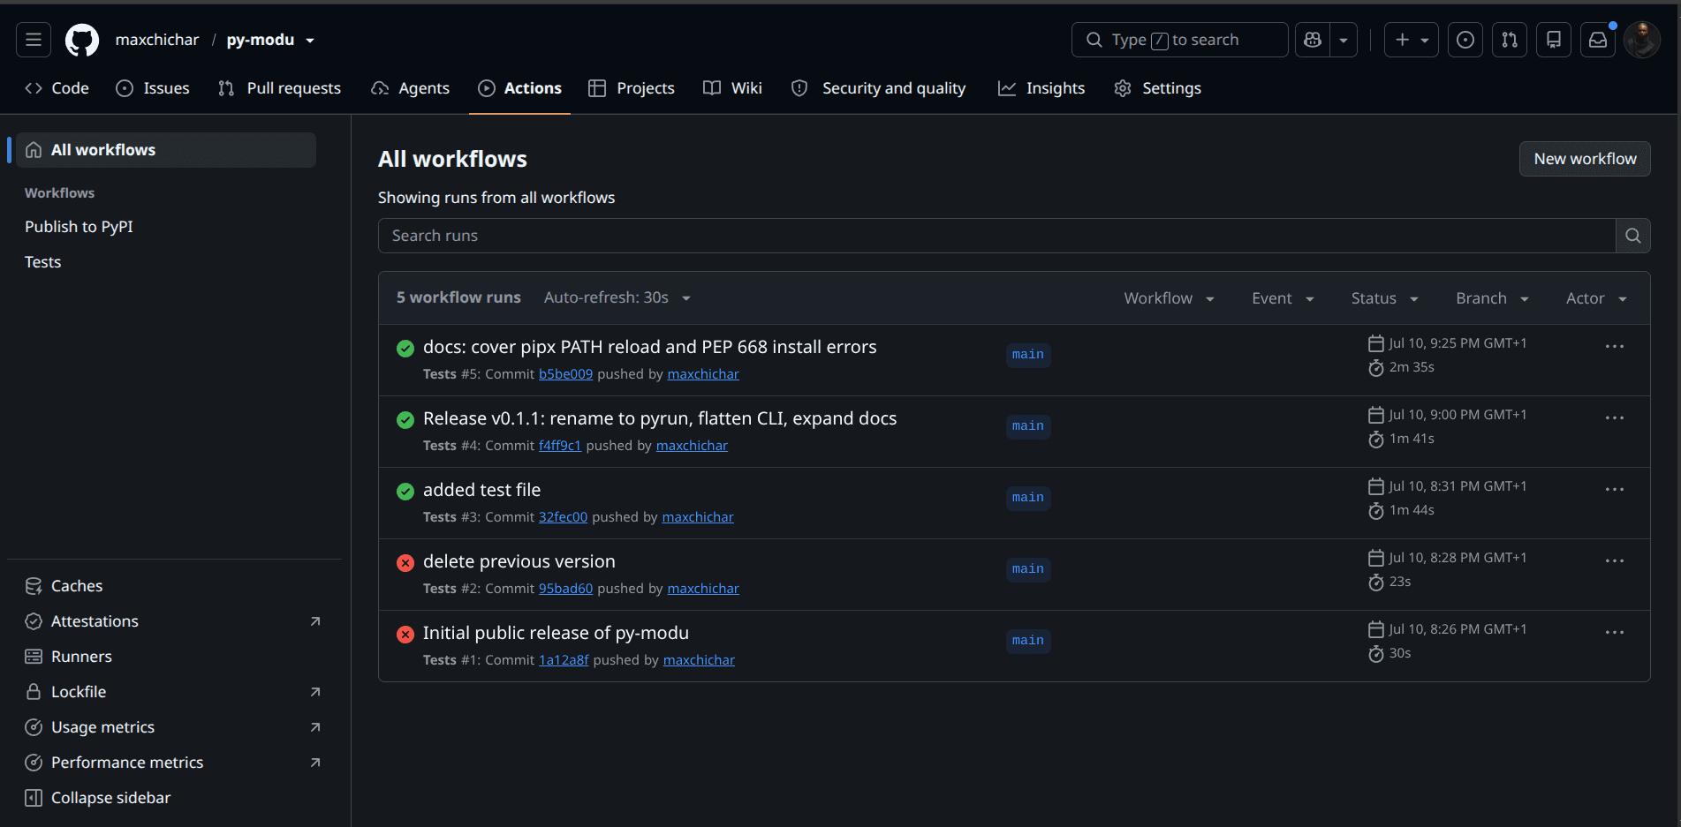Go to GitHub homepage logo
The width and height of the screenshot is (1681, 827).
82,40
